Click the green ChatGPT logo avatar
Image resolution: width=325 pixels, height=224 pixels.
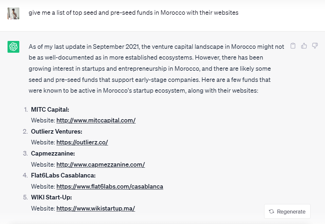(x=13, y=47)
